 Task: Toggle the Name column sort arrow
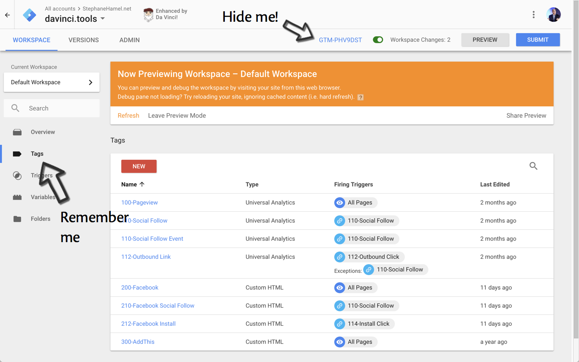tap(141, 184)
